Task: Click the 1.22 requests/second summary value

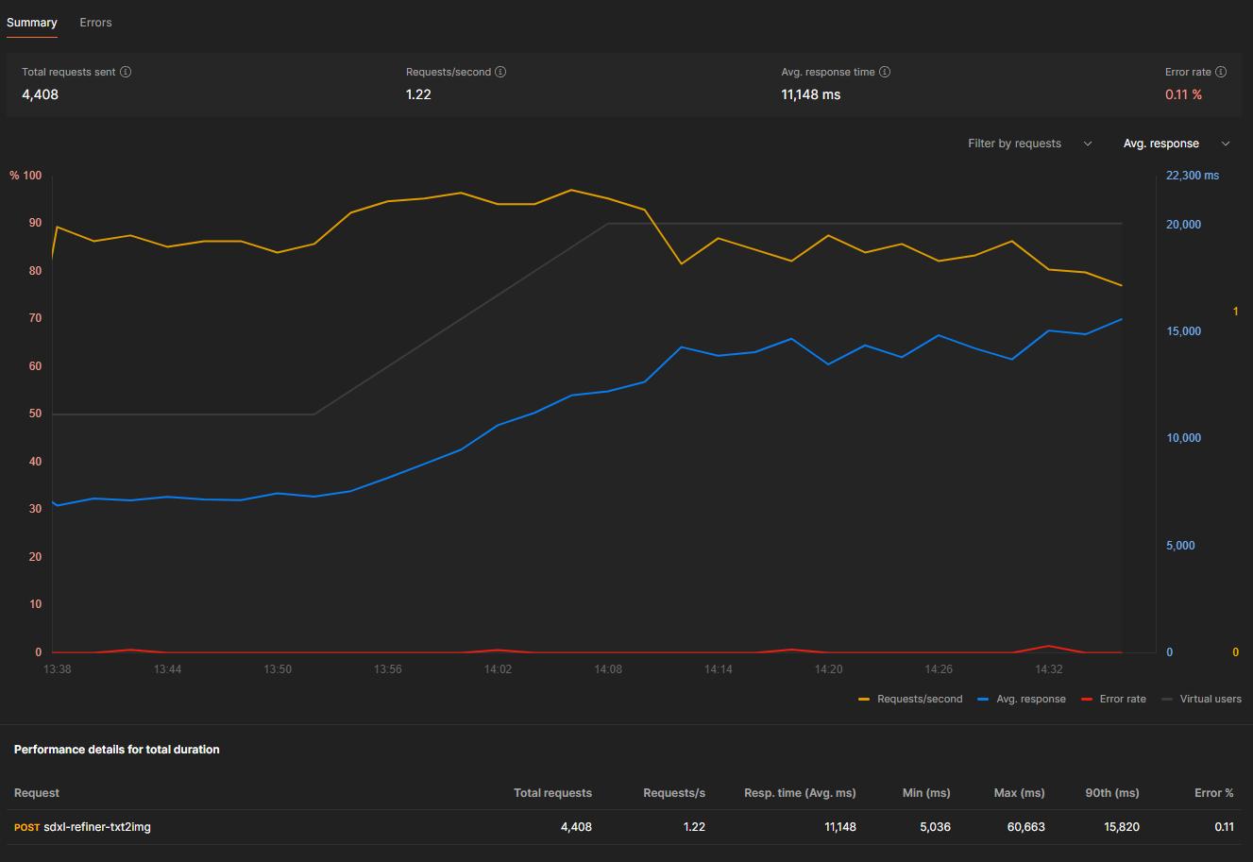Action: [x=418, y=94]
